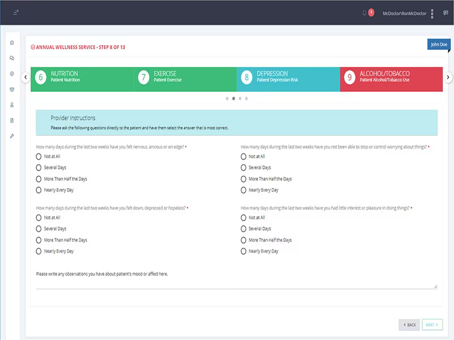Image resolution: width=454 pixels, height=340 pixels.
Task: Select Not at All for nervous/anxious question
Action: pyautogui.click(x=39, y=156)
